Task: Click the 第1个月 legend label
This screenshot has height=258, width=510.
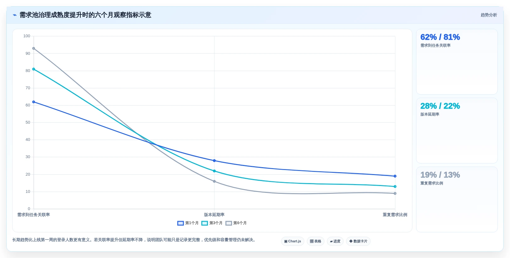Action: coord(192,223)
